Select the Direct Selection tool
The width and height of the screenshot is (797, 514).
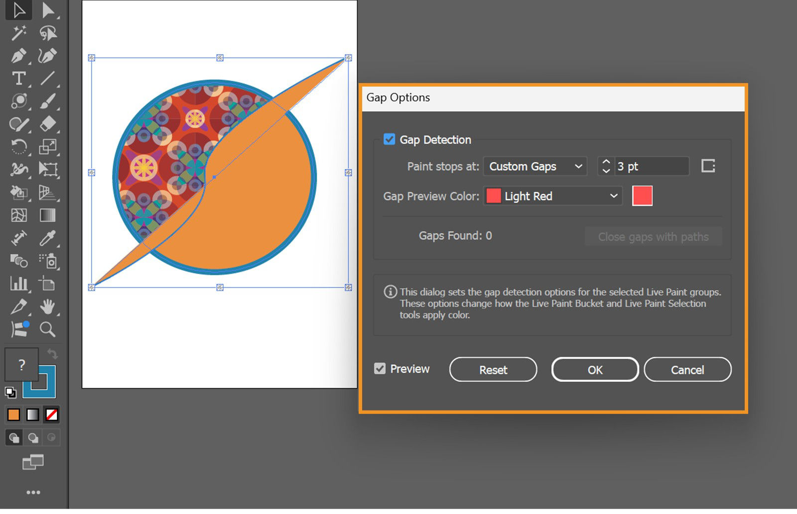pyautogui.click(x=48, y=10)
